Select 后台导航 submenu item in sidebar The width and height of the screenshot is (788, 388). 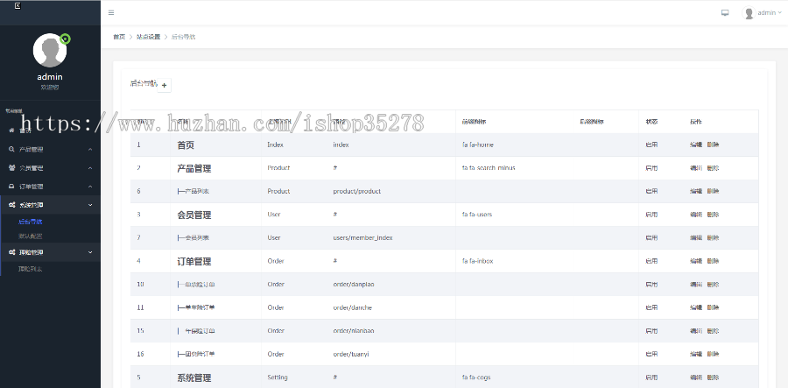[x=30, y=221]
